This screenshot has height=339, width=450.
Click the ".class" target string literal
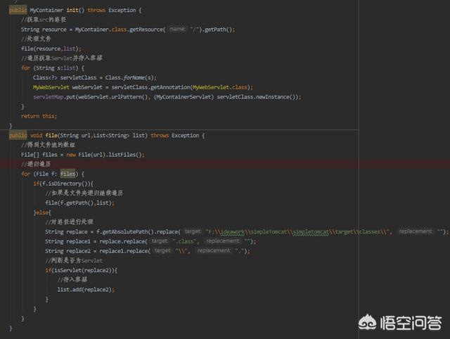point(184,242)
